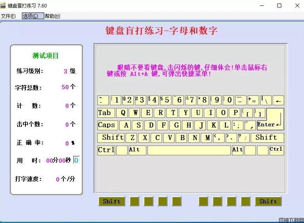The image size is (304, 223).
Task: Open the 帮助(H) menu
Action: tap(52, 16)
